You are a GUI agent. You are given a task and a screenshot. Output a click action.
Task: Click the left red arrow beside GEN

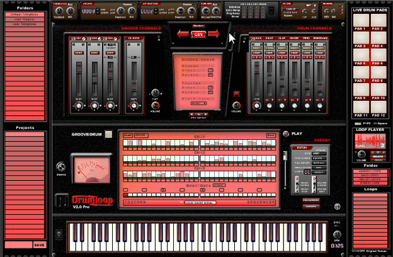tap(183, 34)
